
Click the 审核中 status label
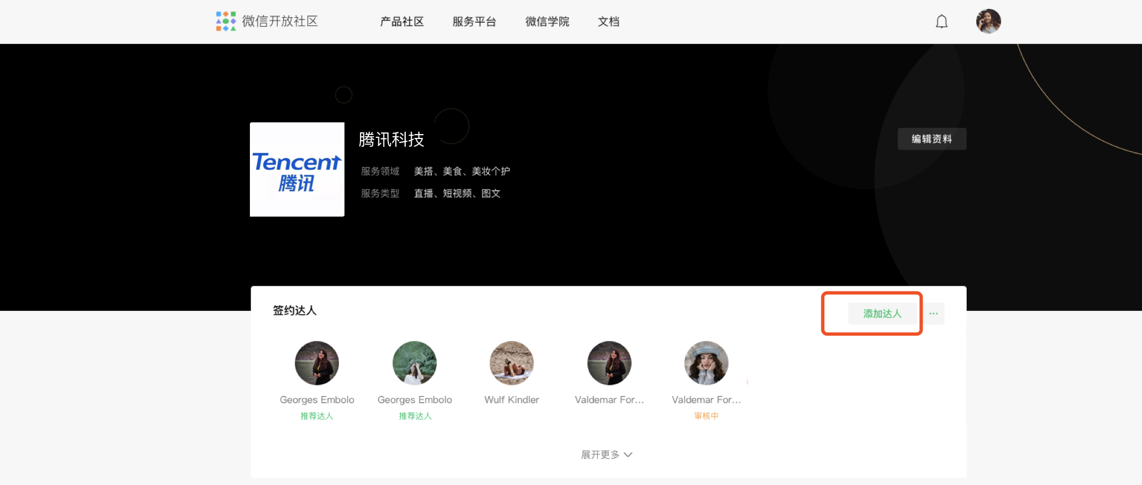click(706, 416)
